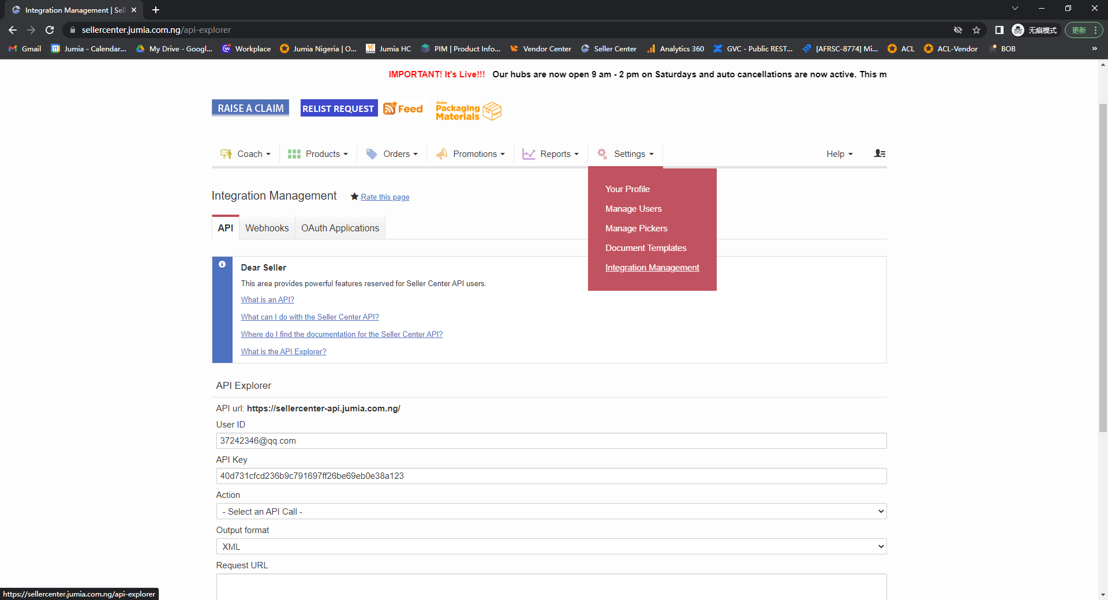Screen dimensions: 1108x600
Task: Collapse the Settings menu
Action: click(x=626, y=154)
